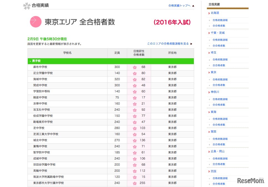The height and width of the screenshot is (187, 268).
Task: Select 全合格者数 under 神奈川
Action: [x=219, y=105]
